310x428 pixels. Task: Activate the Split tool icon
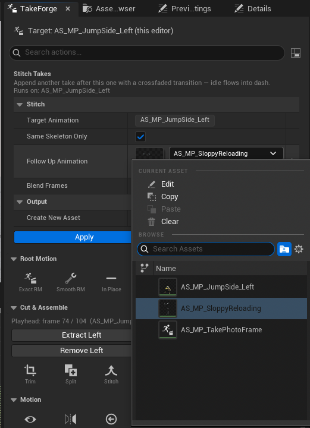point(70,370)
